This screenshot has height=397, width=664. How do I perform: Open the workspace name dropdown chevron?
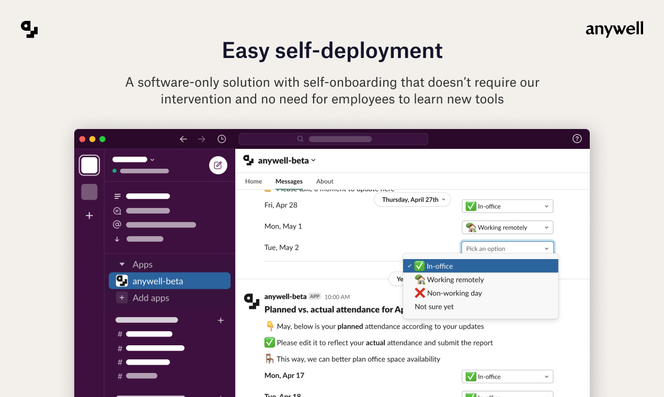152,159
